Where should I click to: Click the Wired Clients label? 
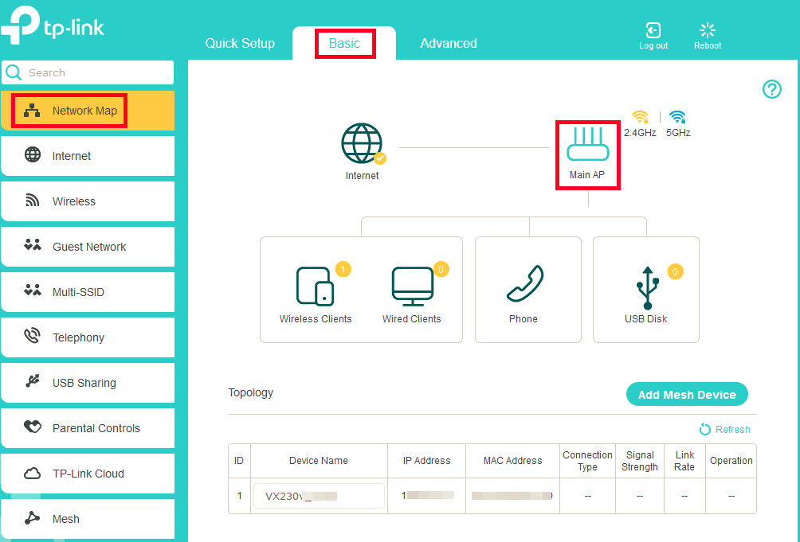tap(412, 319)
